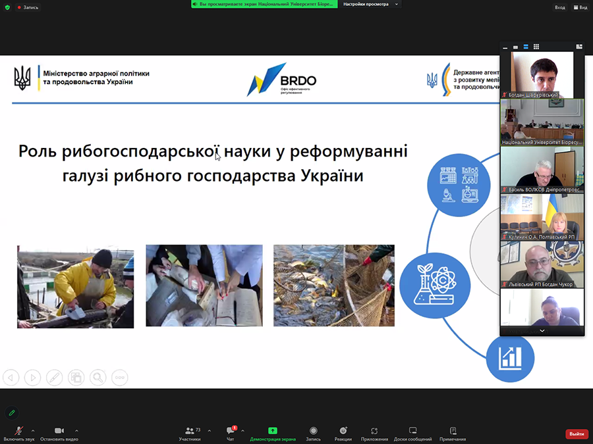The height and width of the screenshot is (444, 593).
Task: Open the Приложения apps panel
Action: [x=374, y=433]
